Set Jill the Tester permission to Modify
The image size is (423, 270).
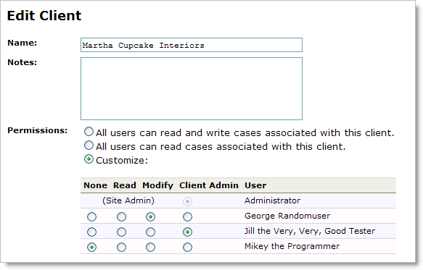pyautogui.click(x=150, y=232)
